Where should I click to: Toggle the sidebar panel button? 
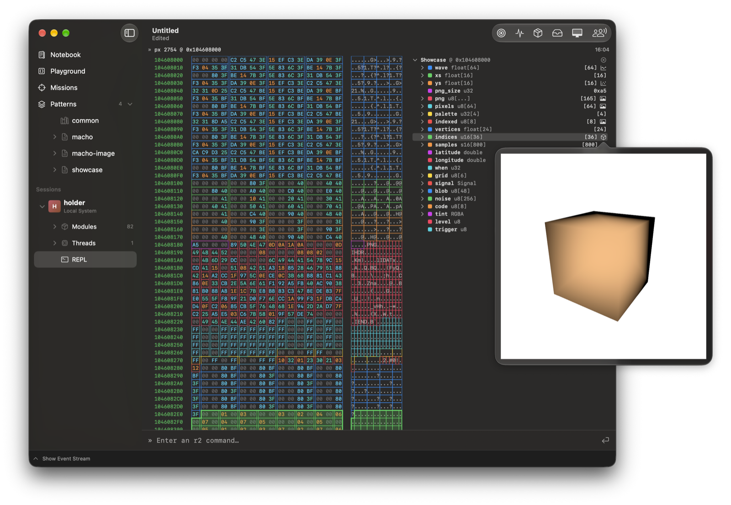[130, 33]
